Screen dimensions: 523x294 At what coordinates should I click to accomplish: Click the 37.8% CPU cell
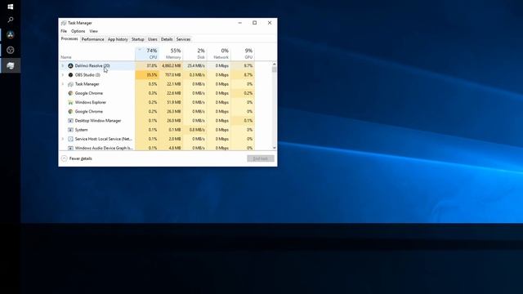[x=147, y=65]
